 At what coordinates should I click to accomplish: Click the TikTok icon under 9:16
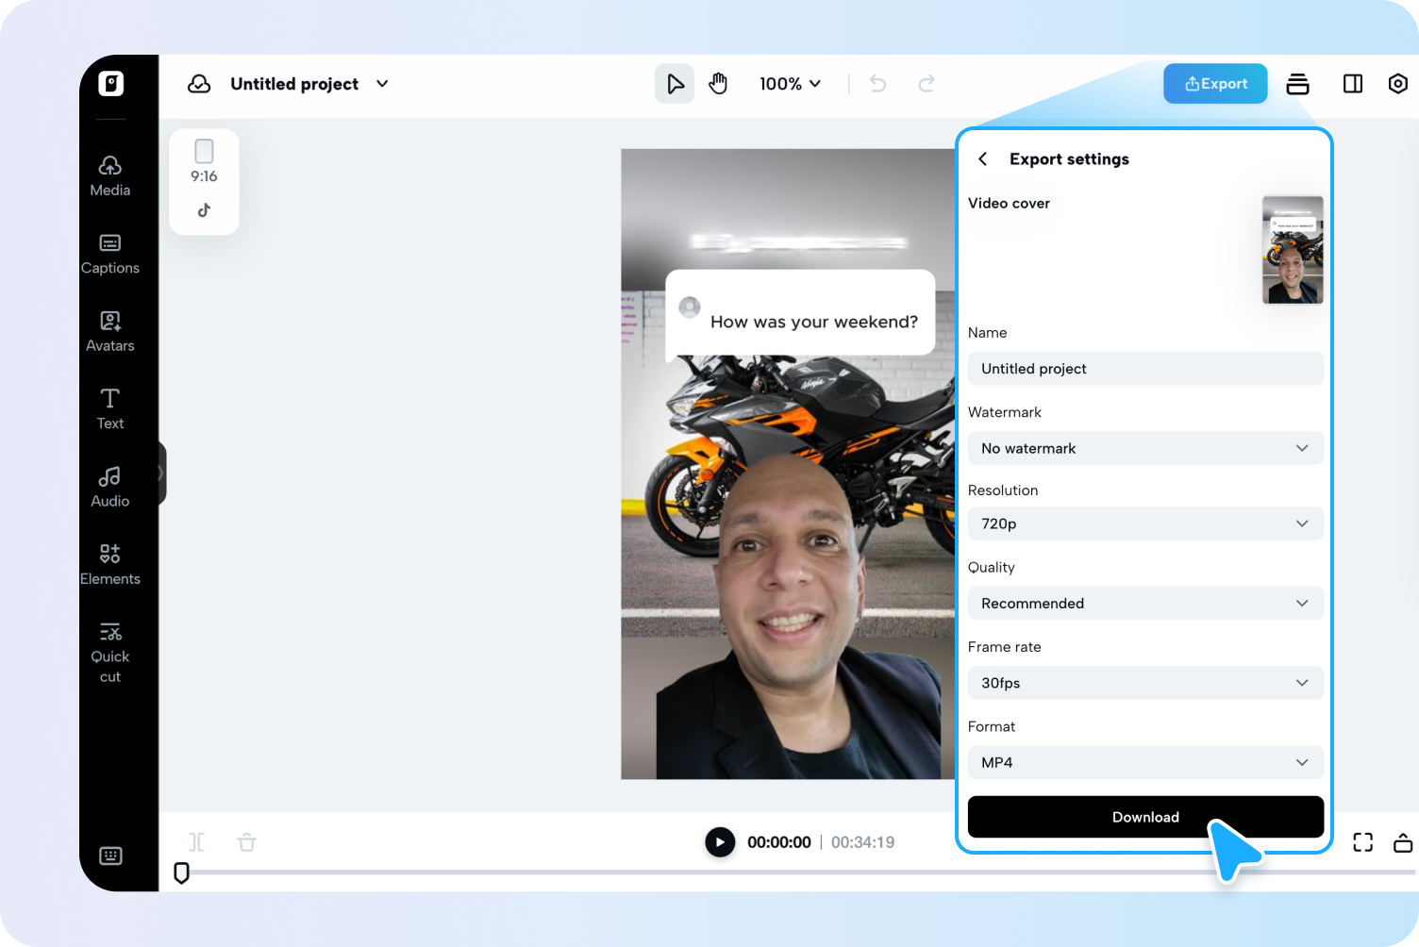[204, 210]
